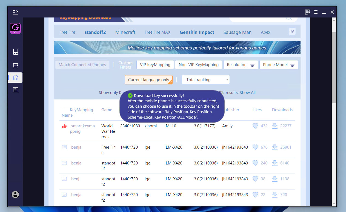Image resolution: width=346 pixels, height=212 pixels.
Task: Click the Match Connected Phones button
Action: 82,65
